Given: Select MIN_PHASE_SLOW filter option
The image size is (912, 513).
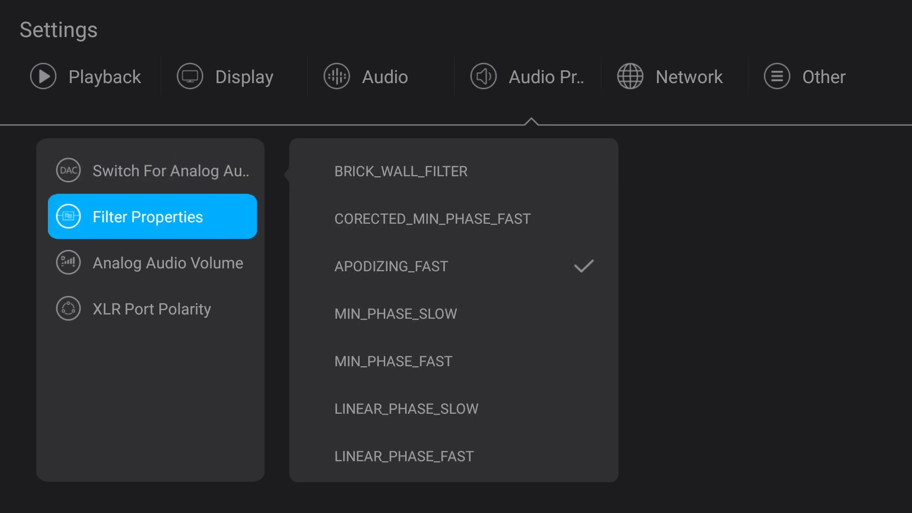Looking at the screenshot, I should pos(396,314).
